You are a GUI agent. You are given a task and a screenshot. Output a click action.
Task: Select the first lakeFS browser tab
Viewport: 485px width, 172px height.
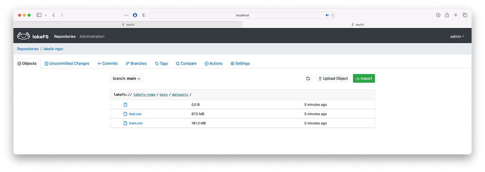[128, 25]
